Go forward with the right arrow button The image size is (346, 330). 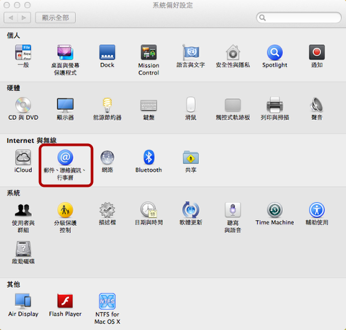tap(24, 18)
